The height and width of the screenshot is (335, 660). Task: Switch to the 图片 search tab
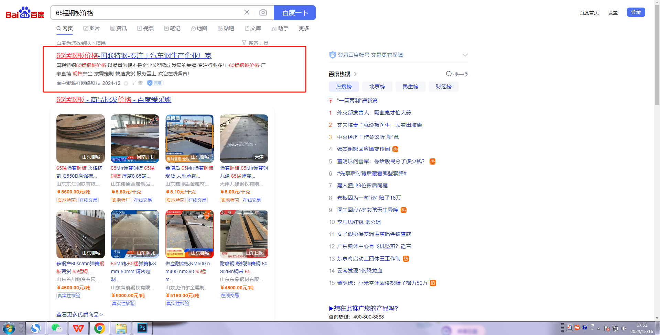pos(91,29)
